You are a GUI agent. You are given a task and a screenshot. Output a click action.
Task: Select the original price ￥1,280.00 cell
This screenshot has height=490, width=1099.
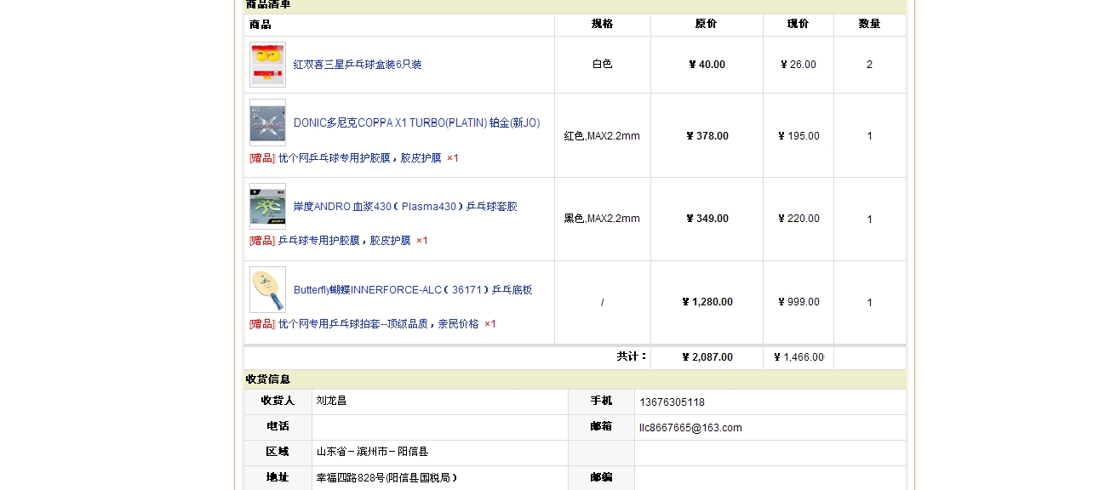707,302
